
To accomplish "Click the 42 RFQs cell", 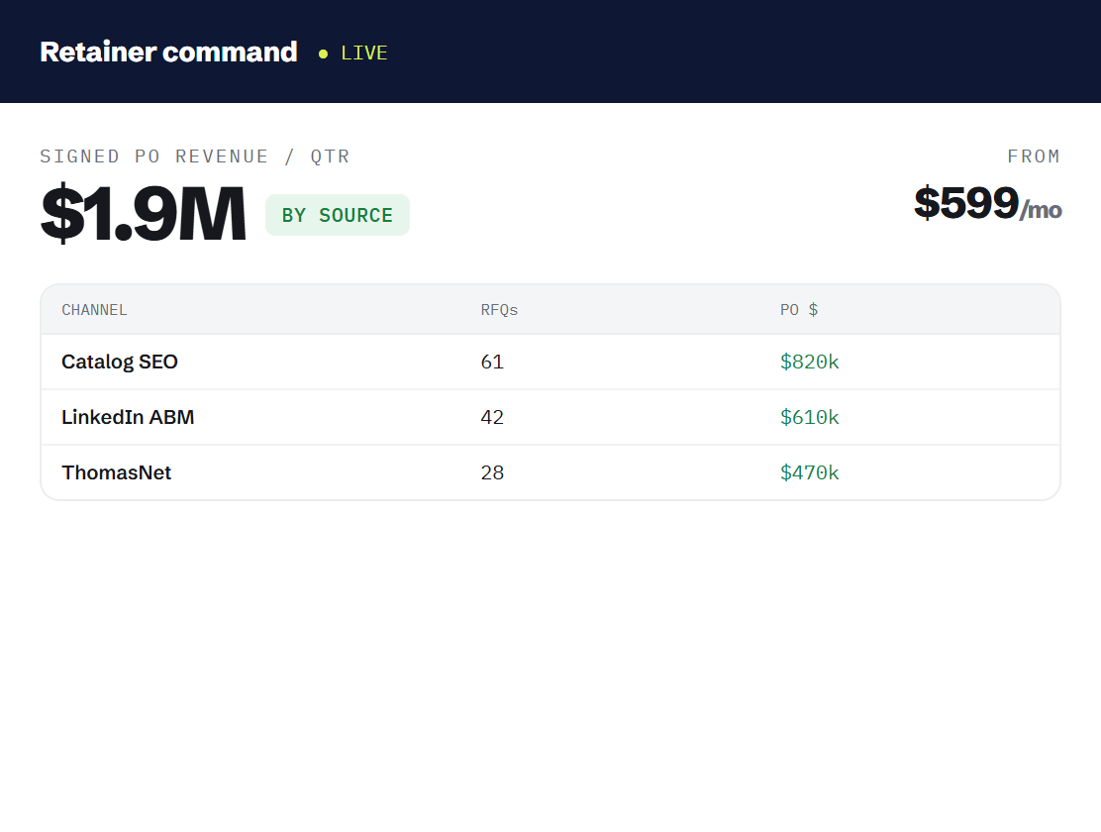I will [492, 417].
